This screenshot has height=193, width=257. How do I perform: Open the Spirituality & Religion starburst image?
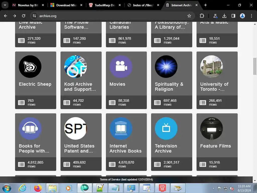point(166,66)
